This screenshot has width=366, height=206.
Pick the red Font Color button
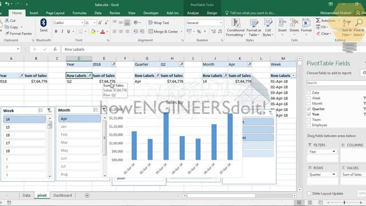click(x=102, y=31)
